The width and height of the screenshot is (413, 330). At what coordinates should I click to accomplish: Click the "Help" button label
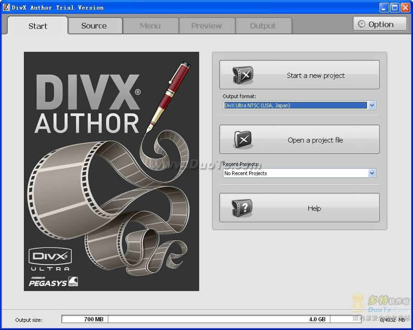tap(314, 208)
